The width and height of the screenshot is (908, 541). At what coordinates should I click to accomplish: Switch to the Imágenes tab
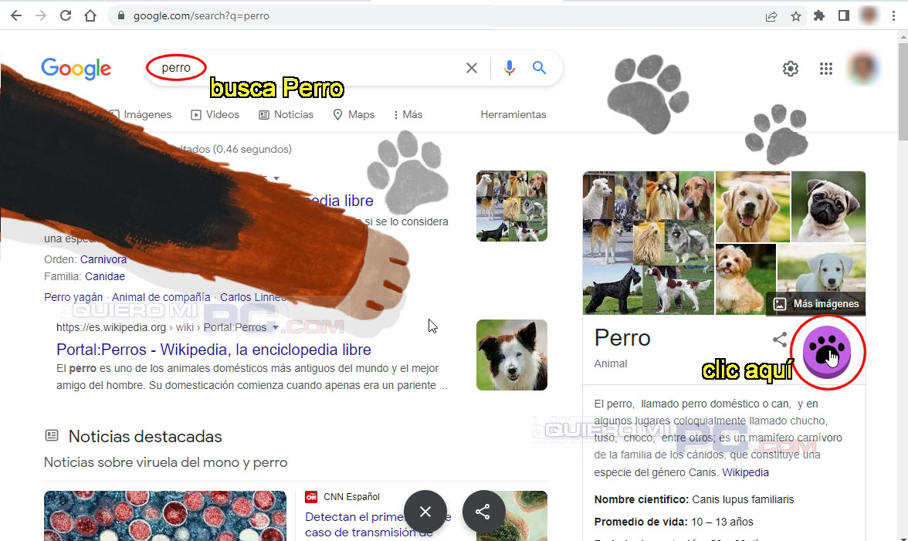pyautogui.click(x=141, y=114)
